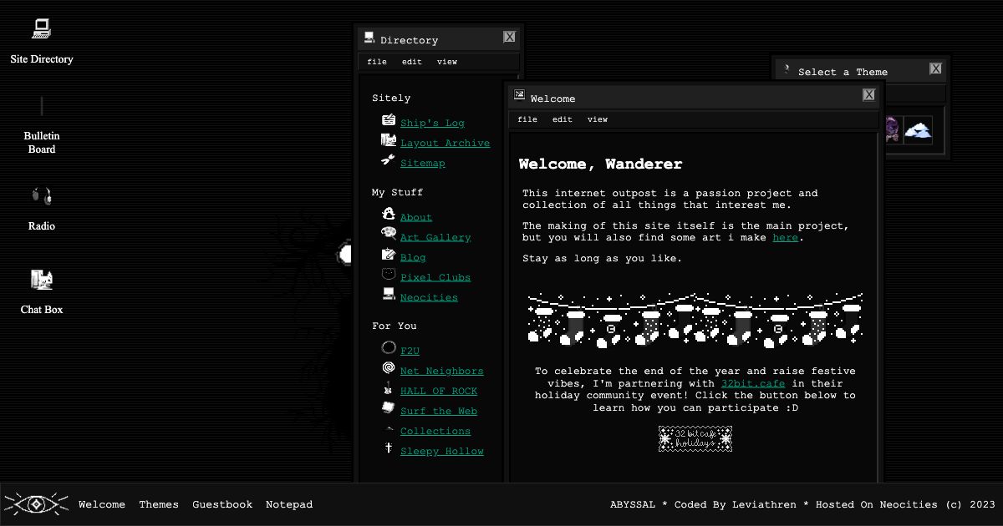The width and height of the screenshot is (1003, 526).
Task: Click the eye logo in the bottom bar
Action: [x=35, y=504]
